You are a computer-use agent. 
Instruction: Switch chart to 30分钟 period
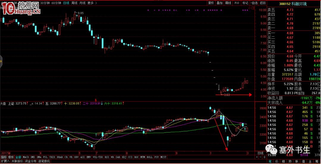pos(45,3)
